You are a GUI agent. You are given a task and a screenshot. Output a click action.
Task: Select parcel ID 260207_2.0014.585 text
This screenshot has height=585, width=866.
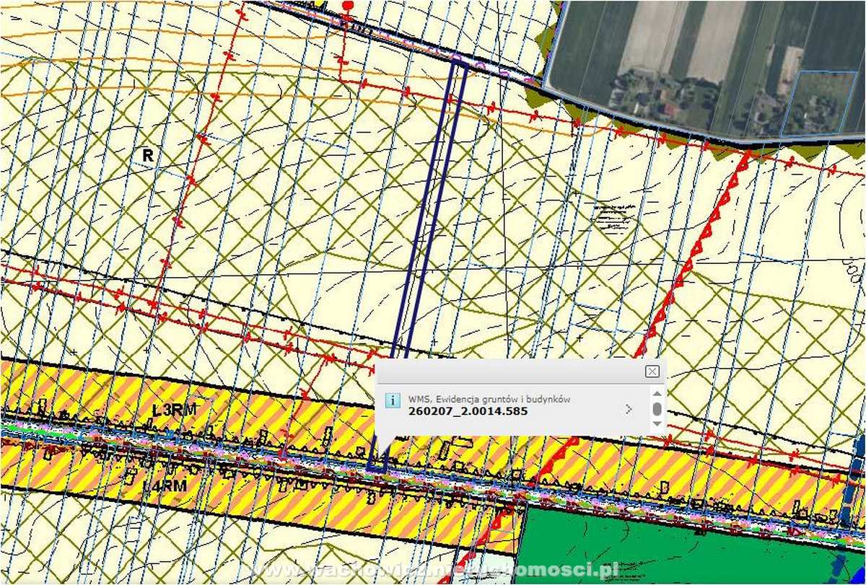pyautogui.click(x=467, y=411)
